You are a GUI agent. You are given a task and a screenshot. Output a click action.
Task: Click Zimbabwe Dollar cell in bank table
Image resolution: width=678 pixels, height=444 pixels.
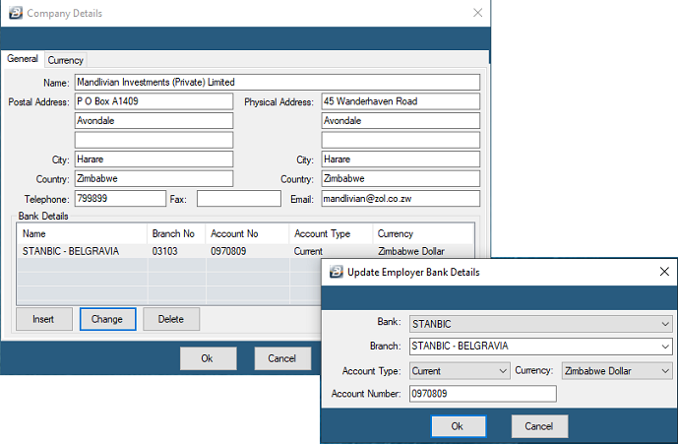[x=411, y=251]
